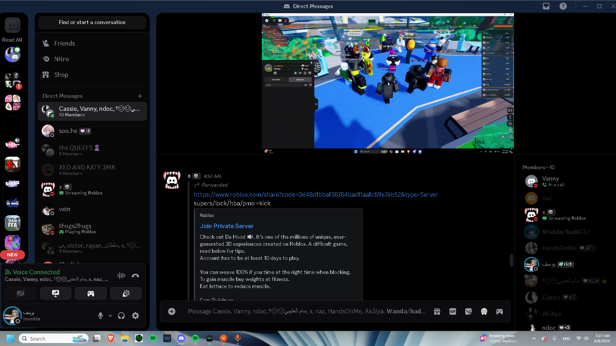Expand microphone input options chevron
Image resolution: width=616 pixels, height=346 pixels.
[110, 316]
